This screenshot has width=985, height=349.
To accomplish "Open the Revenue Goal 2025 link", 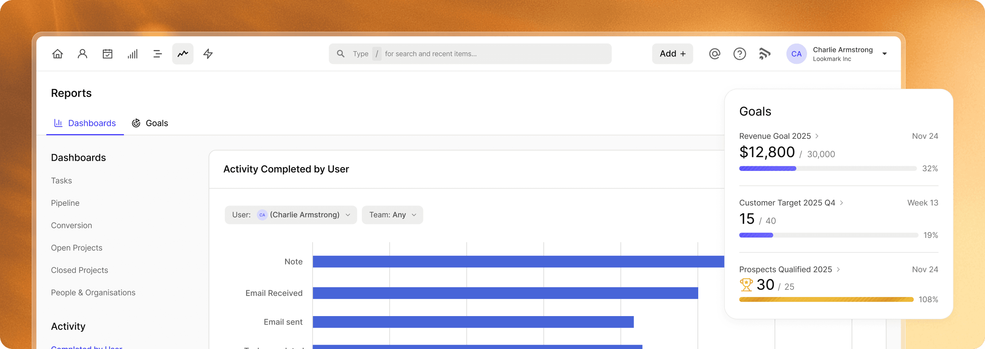I will (775, 136).
